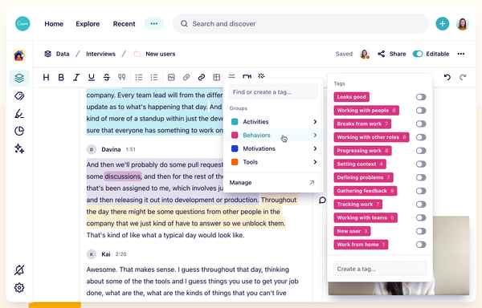Click the muted notifications bell icon
The height and width of the screenshot is (308, 482).
19,270
